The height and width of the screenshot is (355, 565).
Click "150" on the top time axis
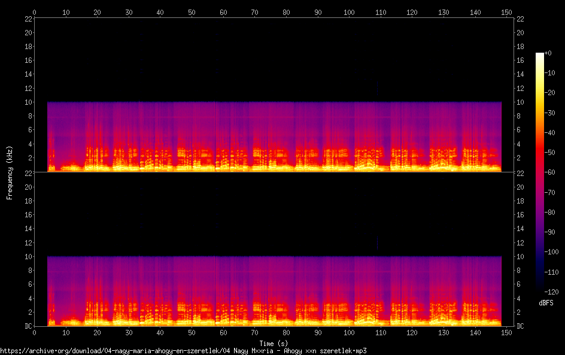506,12
